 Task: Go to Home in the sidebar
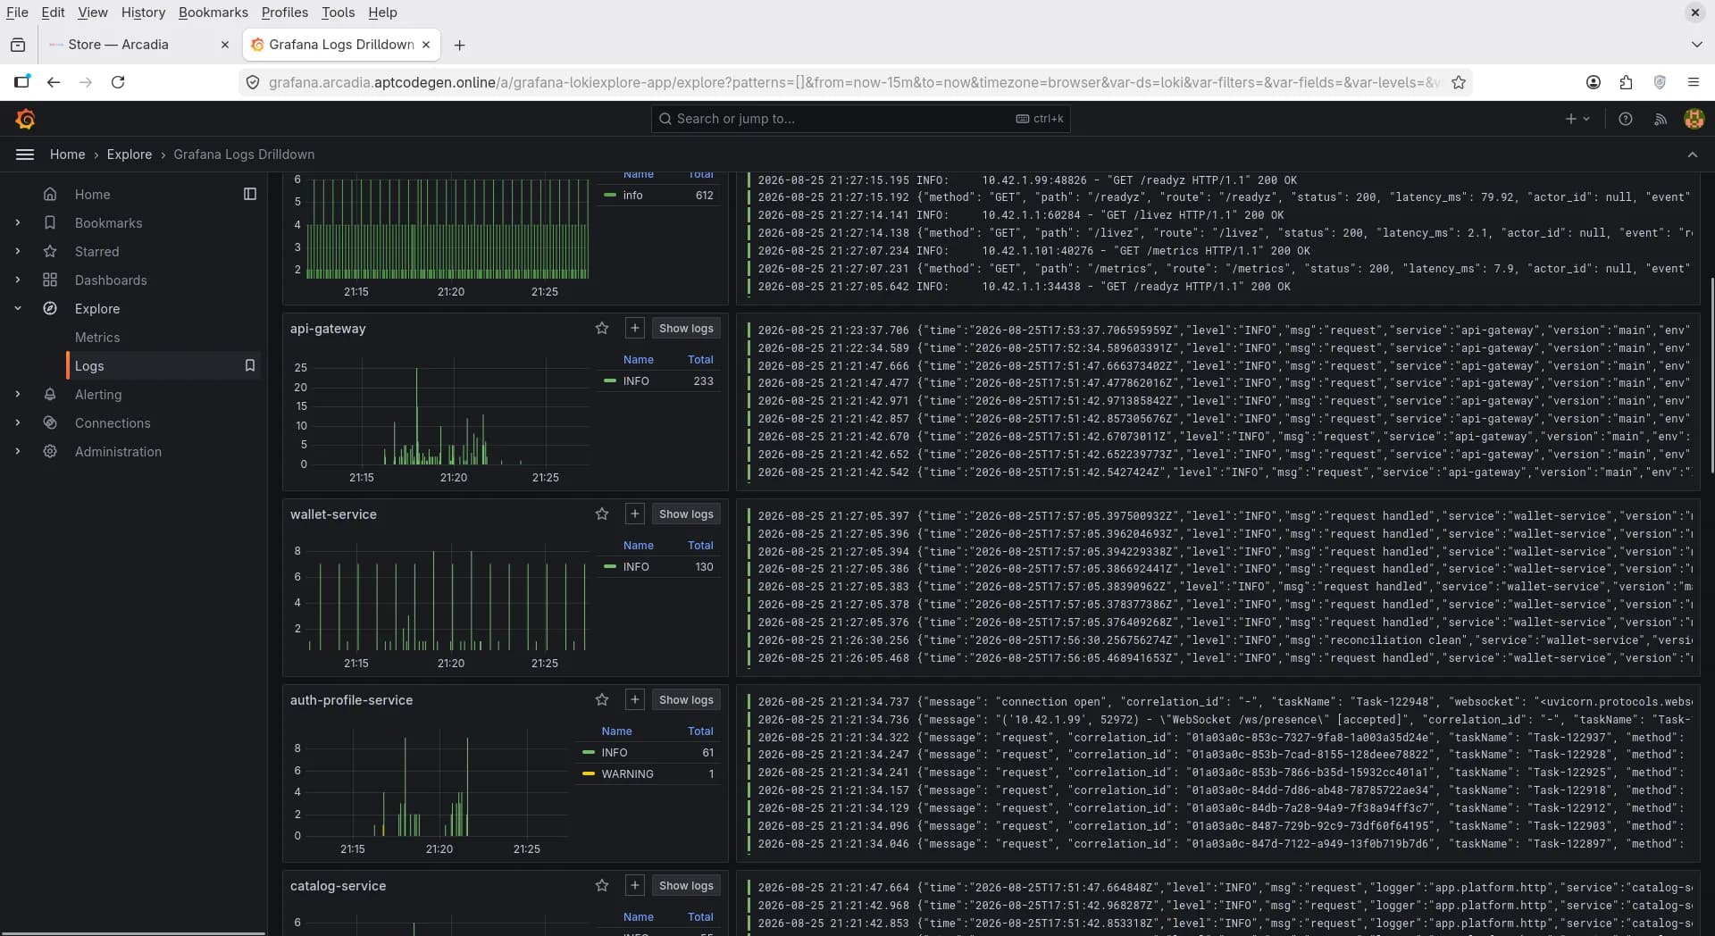pyautogui.click(x=93, y=195)
